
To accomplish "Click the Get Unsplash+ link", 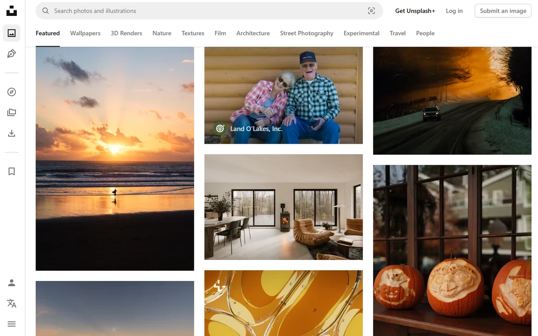I will pyautogui.click(x=415, y=11).
